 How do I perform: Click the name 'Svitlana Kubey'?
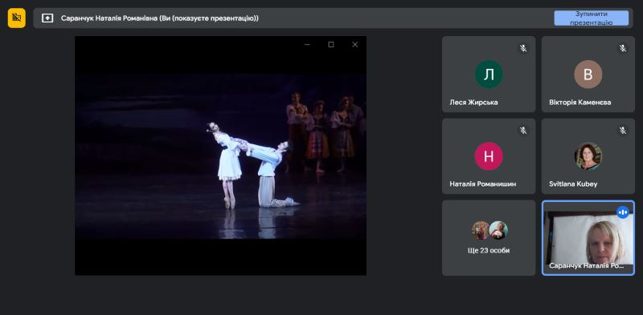click(573, 184)
